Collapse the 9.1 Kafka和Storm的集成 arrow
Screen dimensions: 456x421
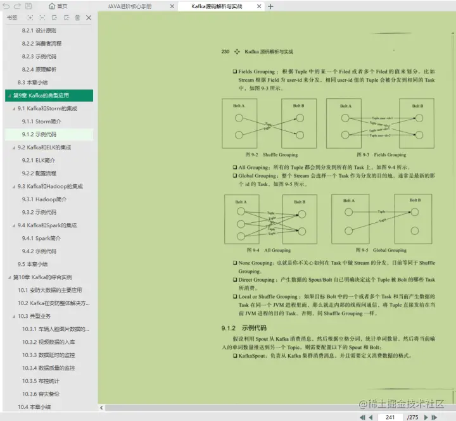14,109
